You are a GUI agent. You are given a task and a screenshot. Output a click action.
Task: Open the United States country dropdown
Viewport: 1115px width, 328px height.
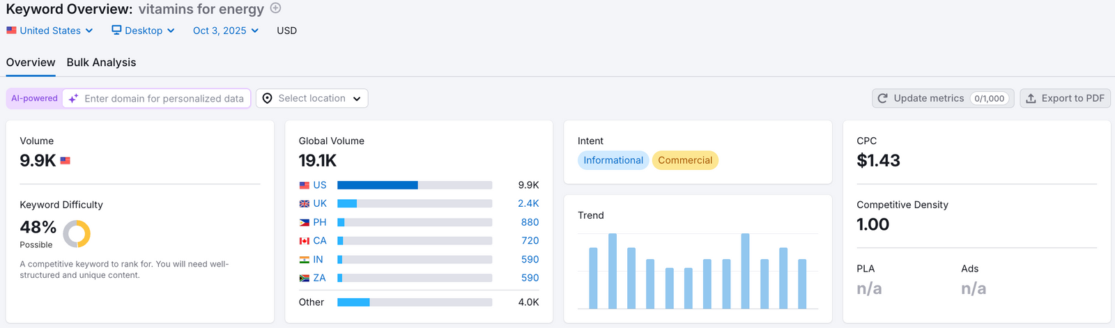click(49, 31)
